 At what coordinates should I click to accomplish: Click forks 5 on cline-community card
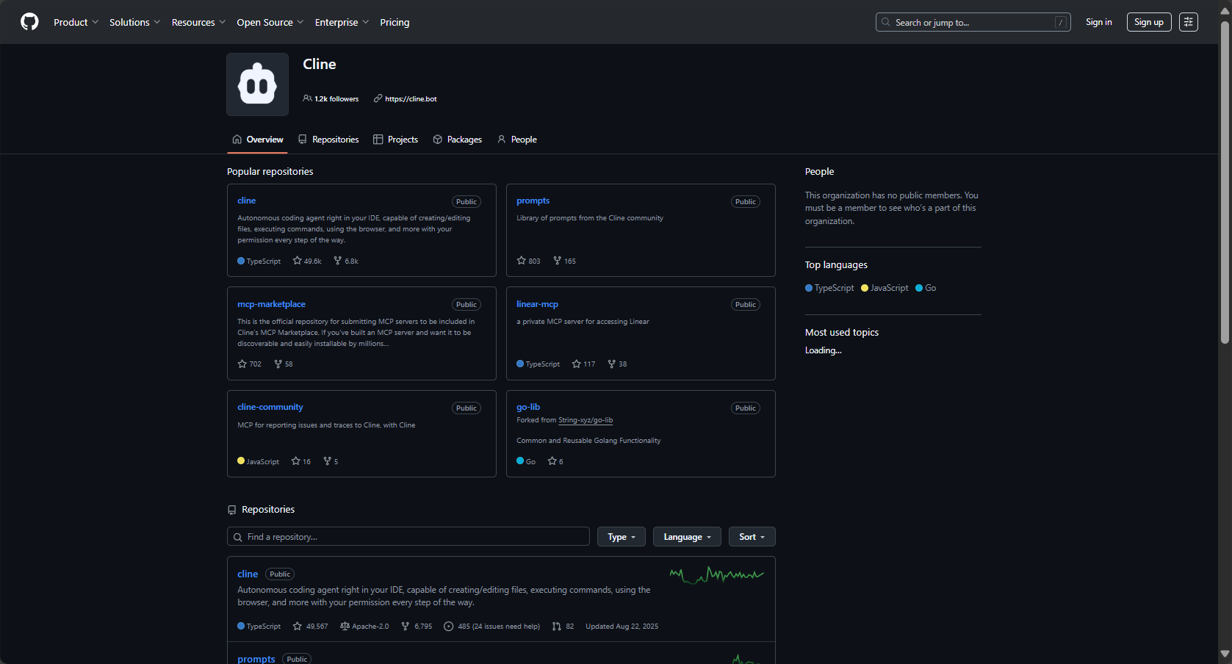pos(331,461)
